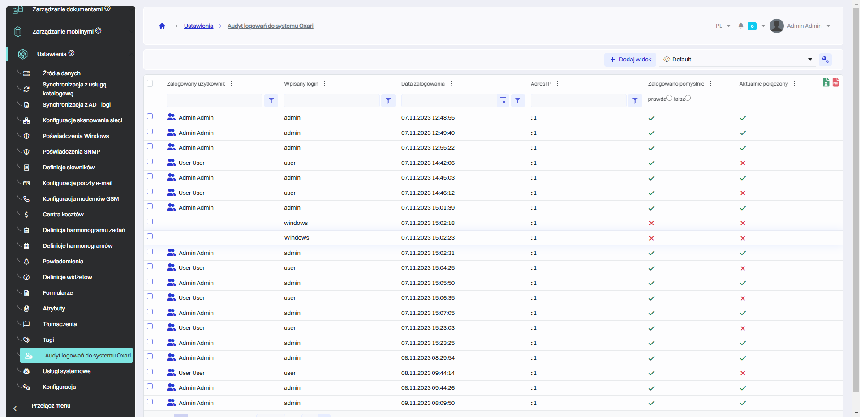Open the view settings wrench icon
860x417 pixels.
(x=825, y=60)
